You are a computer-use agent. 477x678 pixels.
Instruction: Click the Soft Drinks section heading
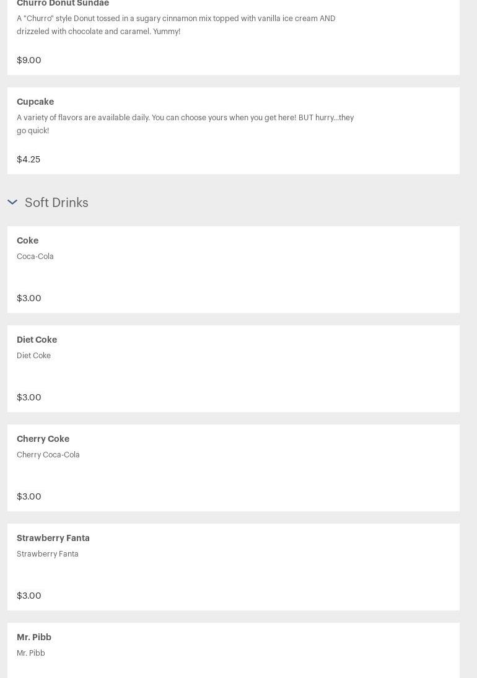coord(56,203)
